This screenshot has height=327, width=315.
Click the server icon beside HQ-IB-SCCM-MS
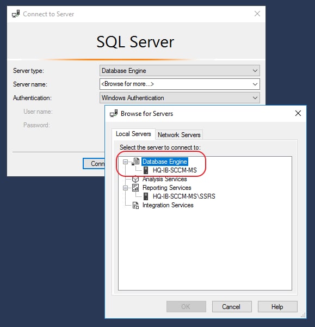(x=146, y=170)
